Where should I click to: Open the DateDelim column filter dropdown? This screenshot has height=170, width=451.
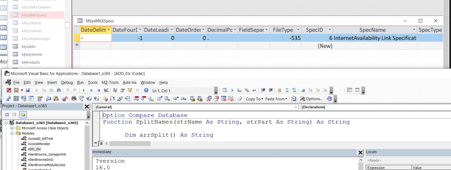108,30
